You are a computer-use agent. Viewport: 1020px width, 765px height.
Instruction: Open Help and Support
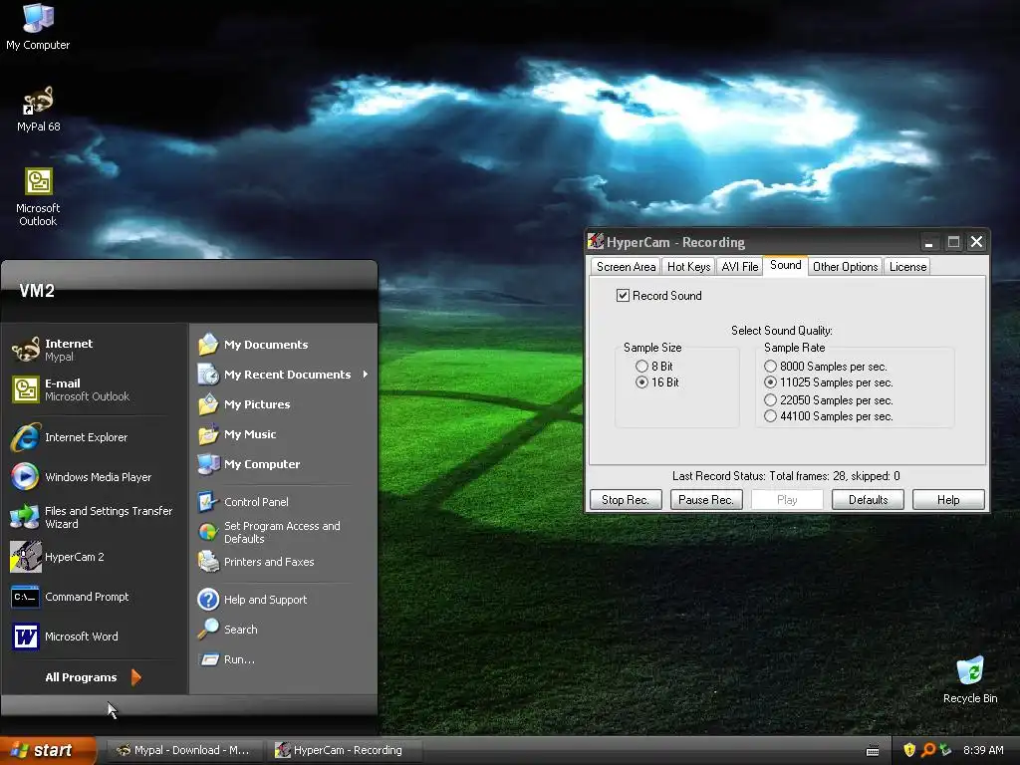tap(284, 599)
